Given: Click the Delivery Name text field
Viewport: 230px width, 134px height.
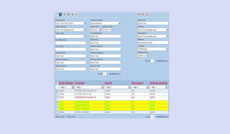Looking at the screenshot, I should [x=71, y=69].
